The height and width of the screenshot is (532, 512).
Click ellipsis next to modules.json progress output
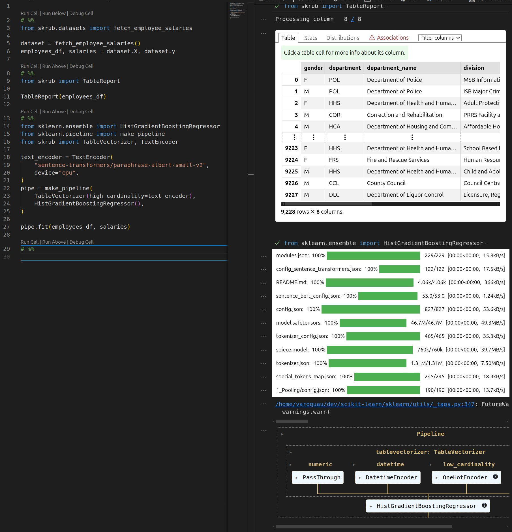(263, 256)
